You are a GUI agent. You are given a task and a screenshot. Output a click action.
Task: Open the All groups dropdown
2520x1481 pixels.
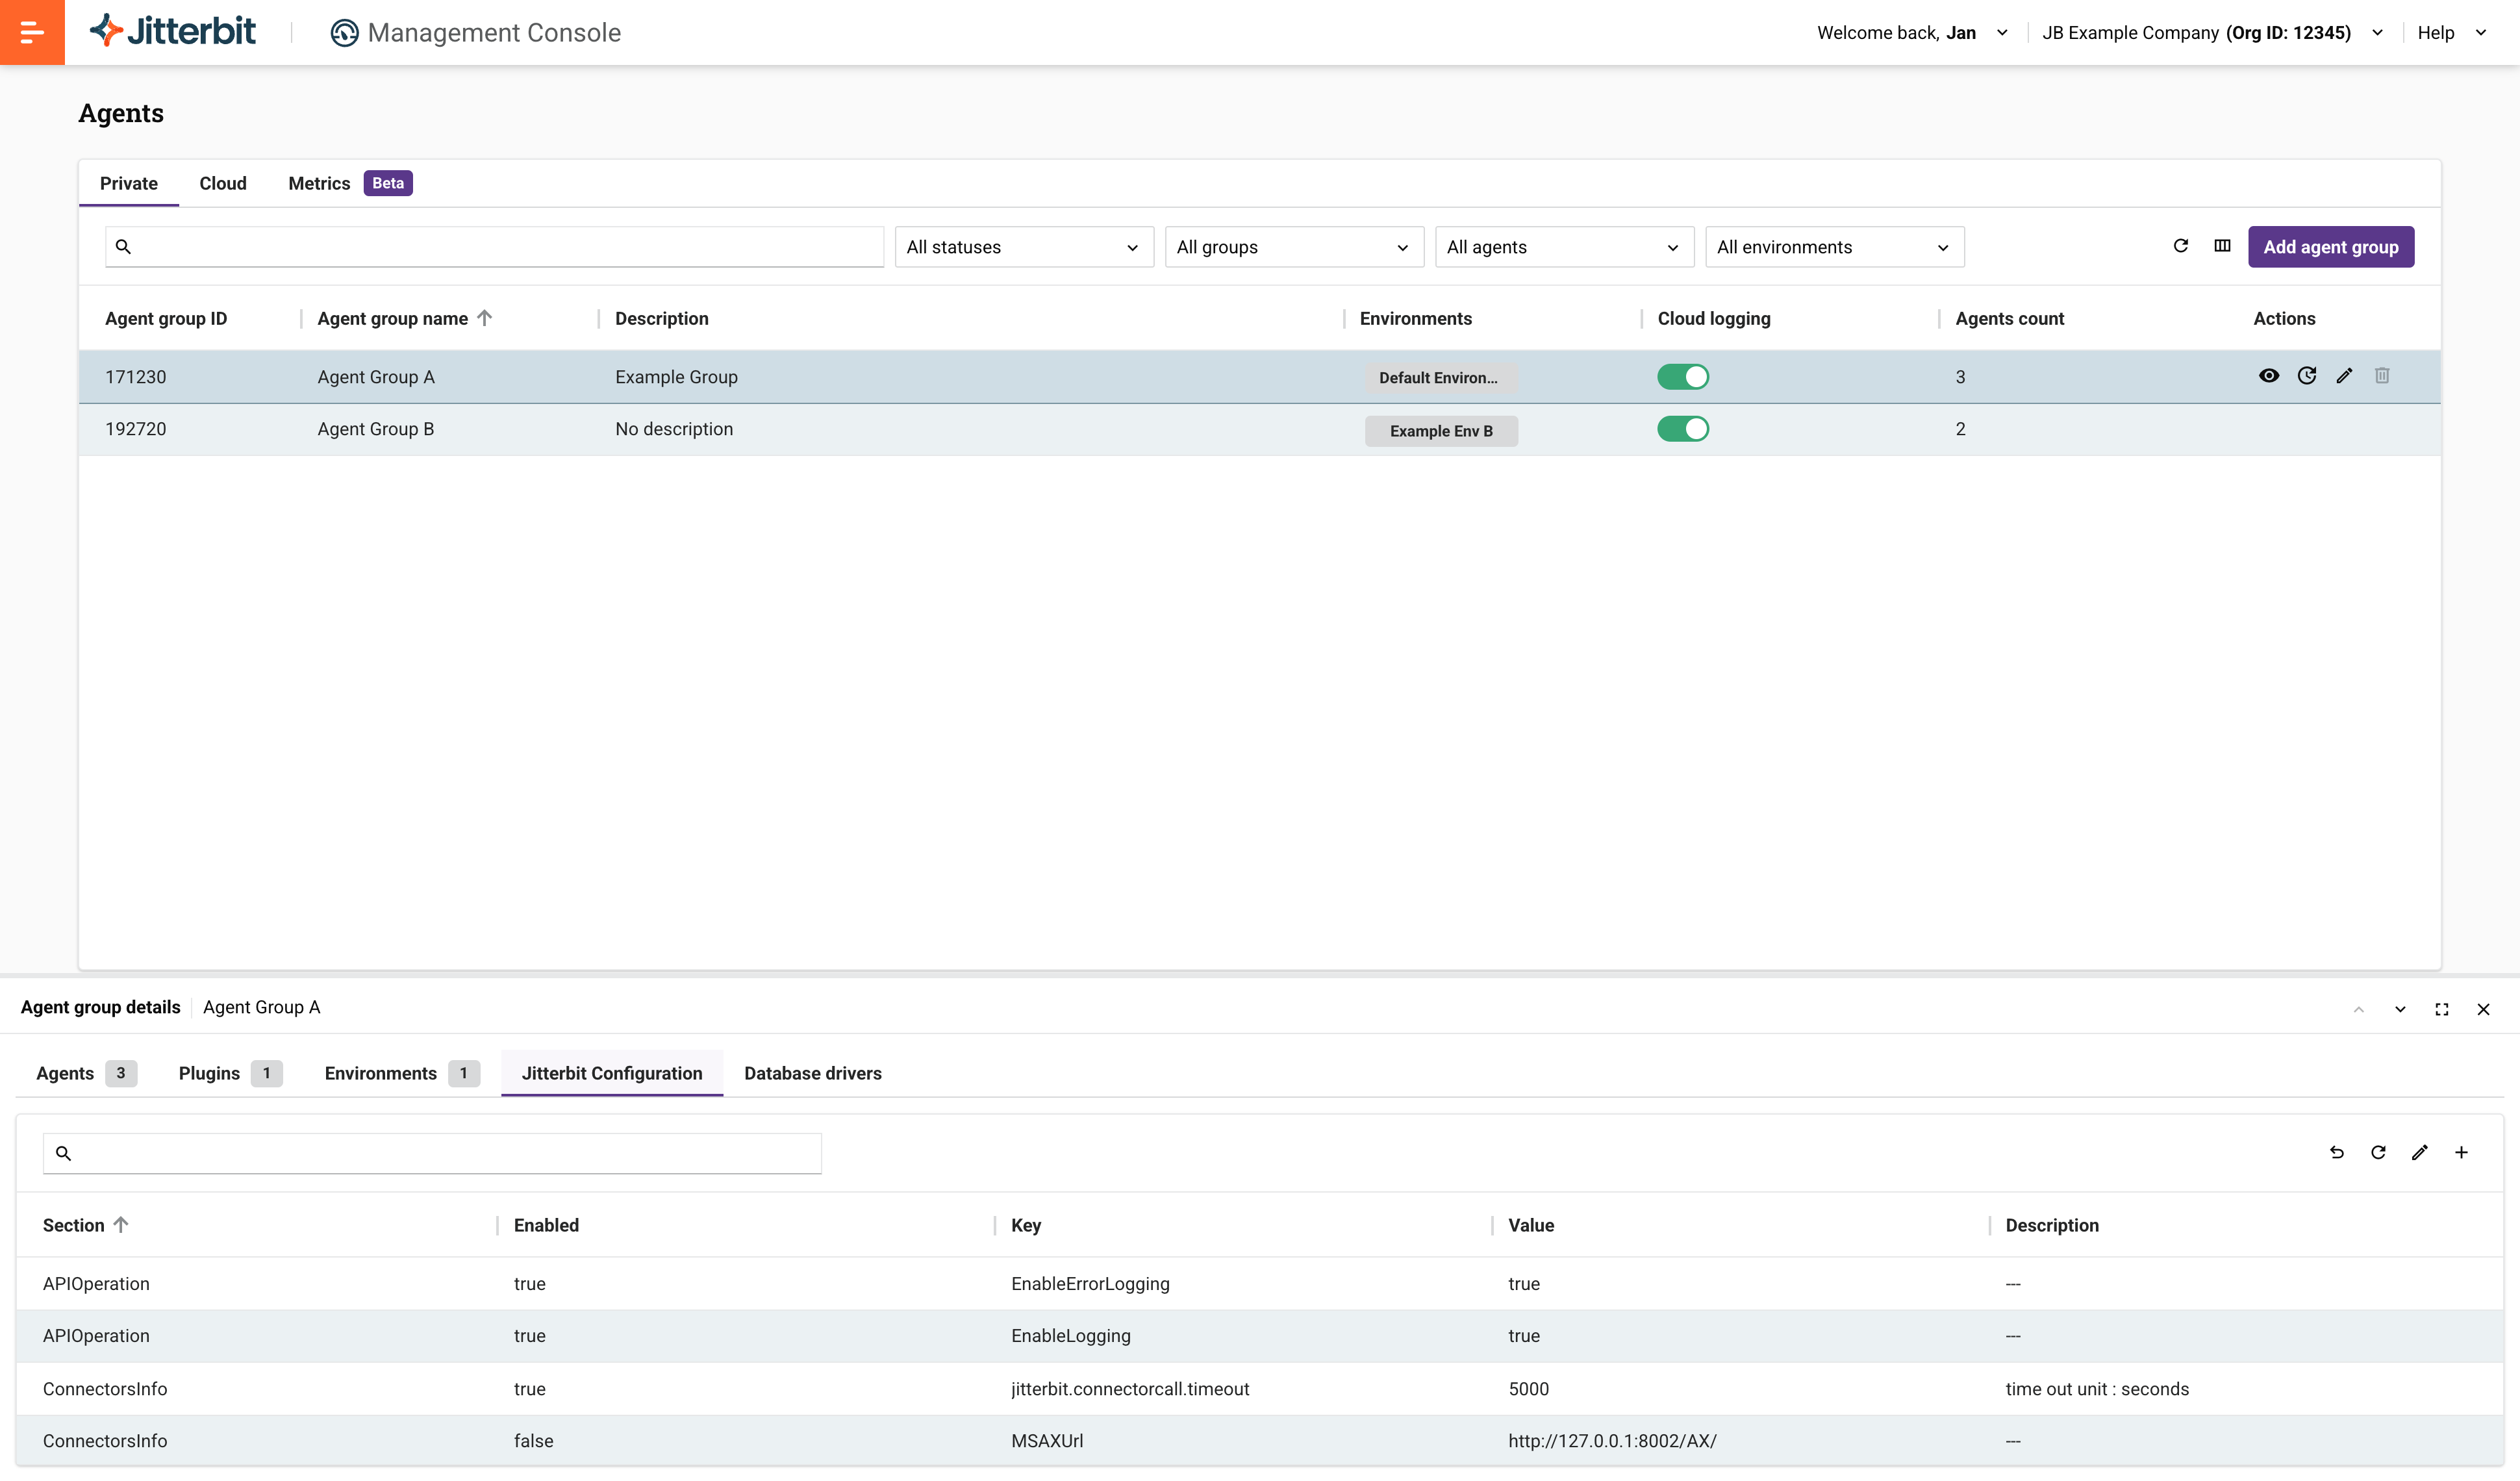point(1294,247)
